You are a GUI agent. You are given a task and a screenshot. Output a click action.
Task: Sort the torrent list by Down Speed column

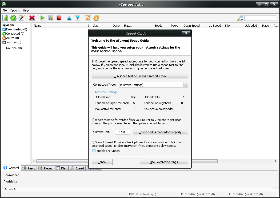(x=191, y=26)
